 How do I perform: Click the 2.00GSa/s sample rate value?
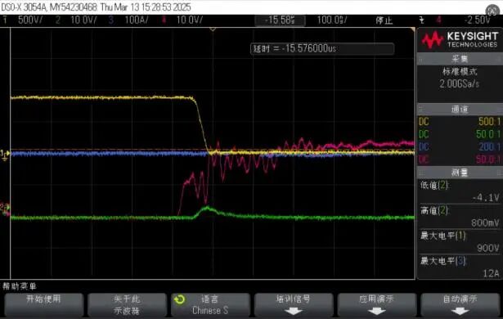[460, 83]
